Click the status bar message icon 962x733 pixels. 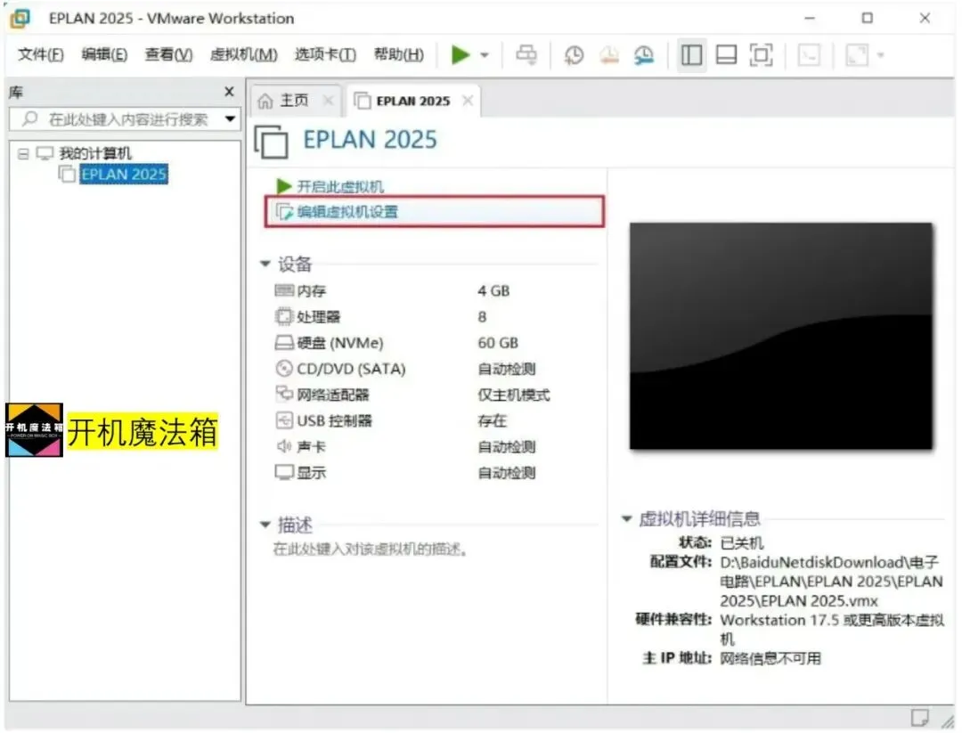point(919,717)
